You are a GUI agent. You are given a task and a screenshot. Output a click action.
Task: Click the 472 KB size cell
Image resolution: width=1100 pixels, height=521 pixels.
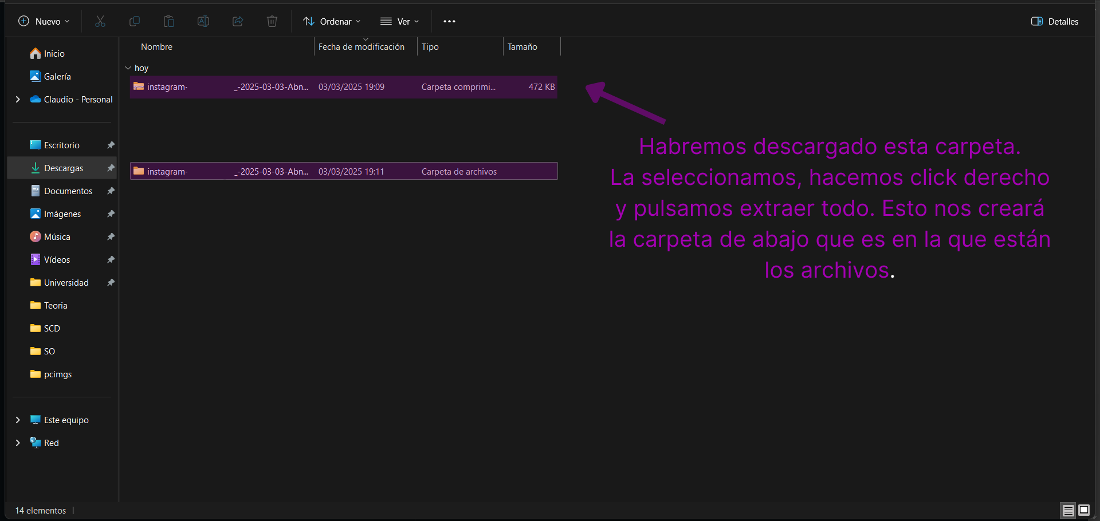tap(541, 87)
